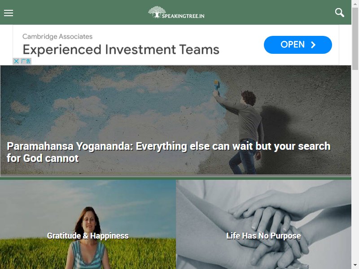Click the OPEN ad button

tap(298, 44)
